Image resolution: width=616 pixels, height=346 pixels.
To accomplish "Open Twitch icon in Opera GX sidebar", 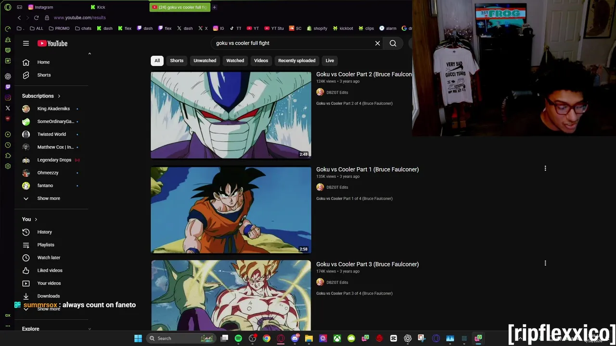I will tap(8, 87).
